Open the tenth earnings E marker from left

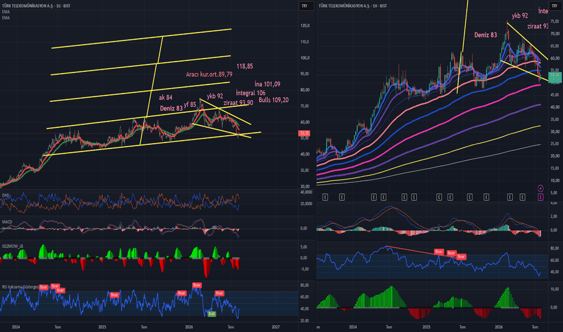tap(486, 197)
